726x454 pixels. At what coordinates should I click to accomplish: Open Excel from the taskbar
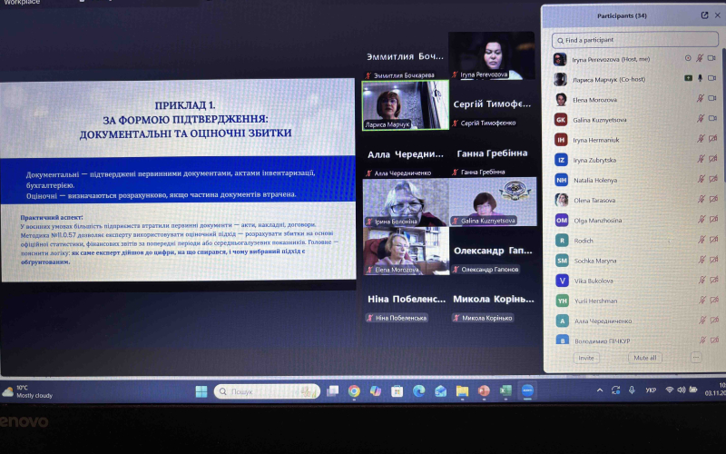(505, 390)
